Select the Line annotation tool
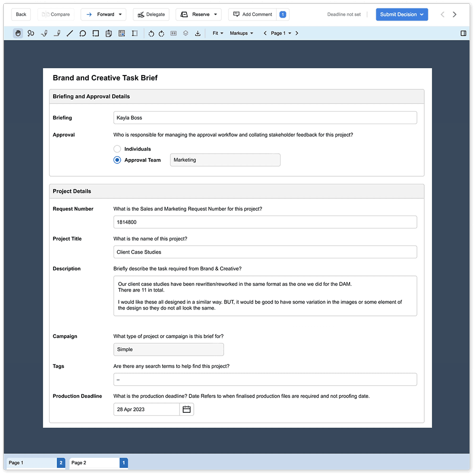The height and width of the screenshot is (475, 475). coord(69,33)
